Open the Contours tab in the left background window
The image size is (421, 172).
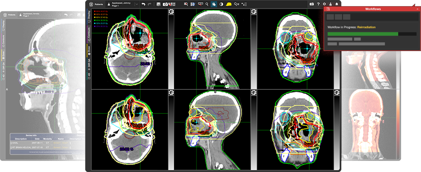tap(3, 41)
